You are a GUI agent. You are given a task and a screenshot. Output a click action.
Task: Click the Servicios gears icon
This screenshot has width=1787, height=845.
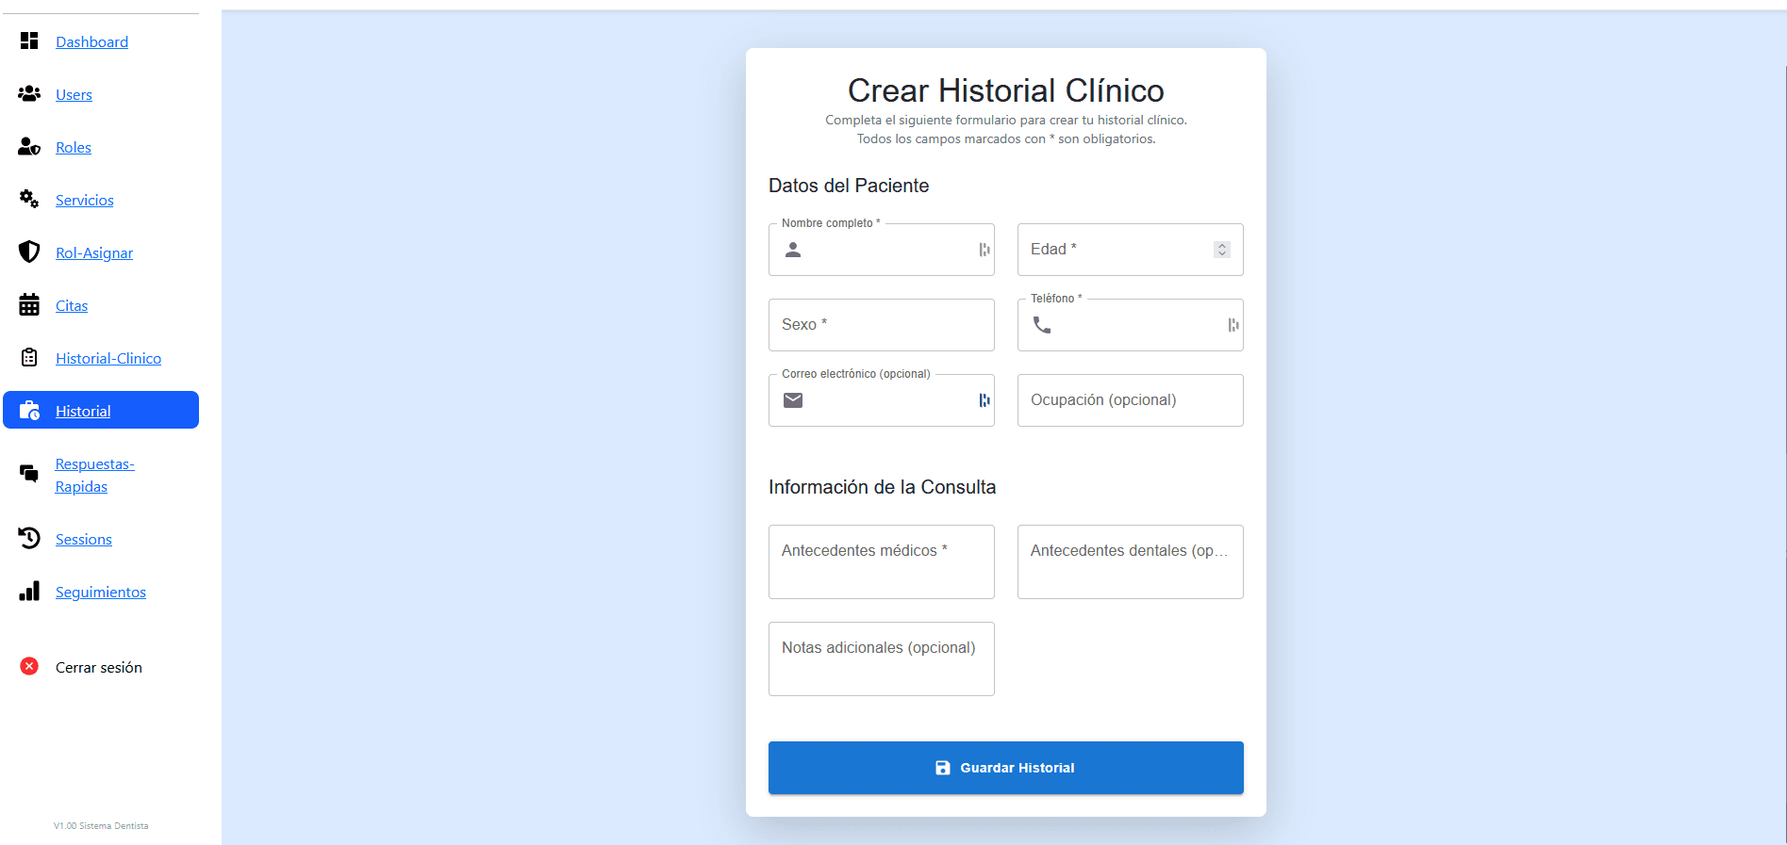pos(29,199)
